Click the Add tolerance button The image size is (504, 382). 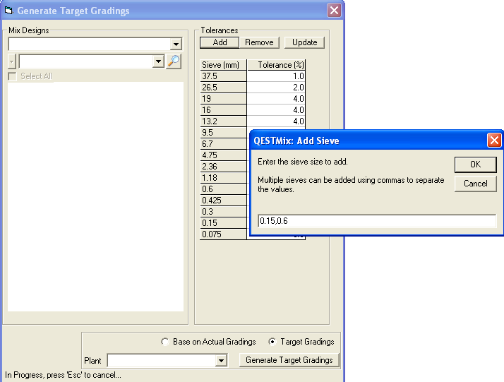click(x=220, y=42)
